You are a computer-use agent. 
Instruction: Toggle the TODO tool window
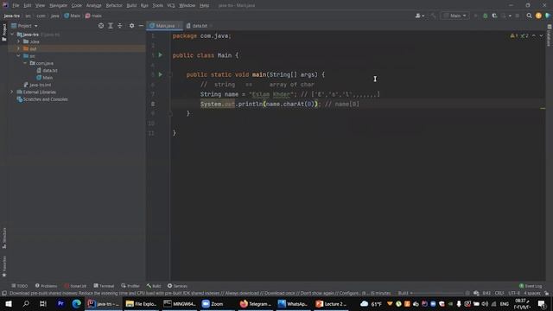[19, 286]
